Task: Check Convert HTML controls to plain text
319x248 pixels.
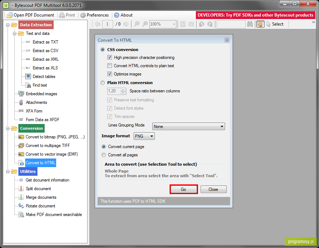Action: click(x=110, y=66)
